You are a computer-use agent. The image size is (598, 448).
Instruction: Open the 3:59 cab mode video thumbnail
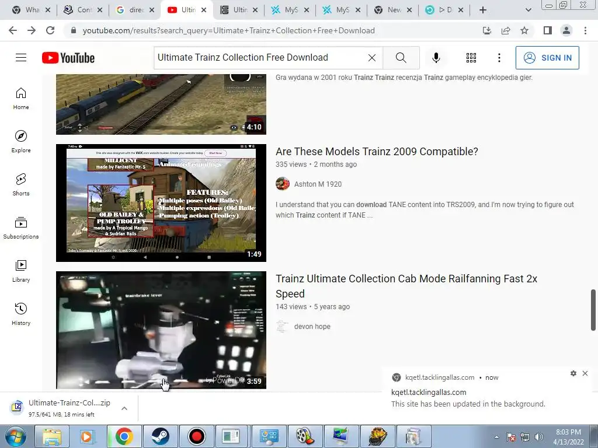coord(161,330)
